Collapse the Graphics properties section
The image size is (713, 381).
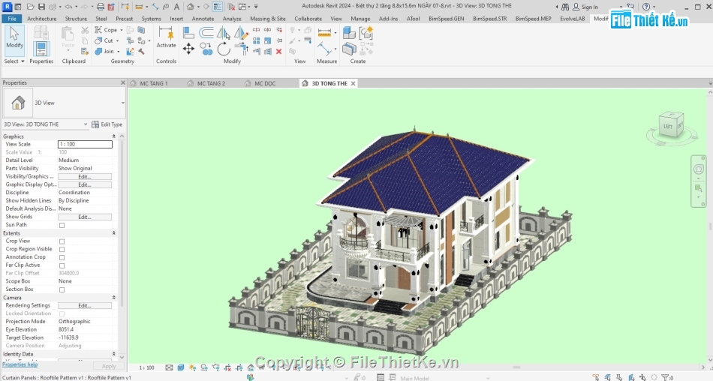(x=113, y=136)
